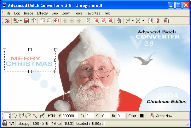
Task: Open the Favorites menu
Action: click(x=93, y=13)
